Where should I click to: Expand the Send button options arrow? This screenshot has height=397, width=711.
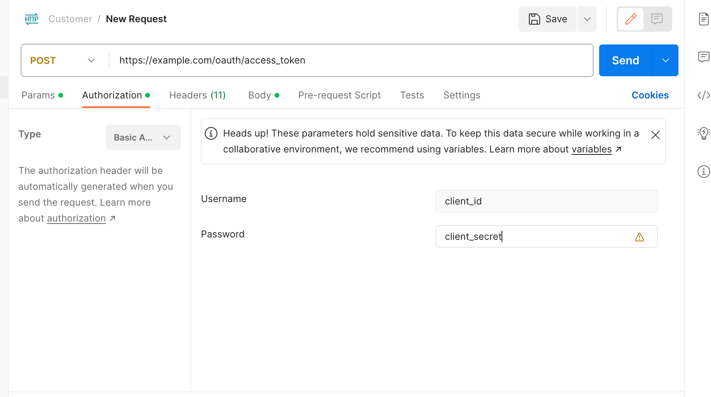pyautogui.click(x=665, y=60)
